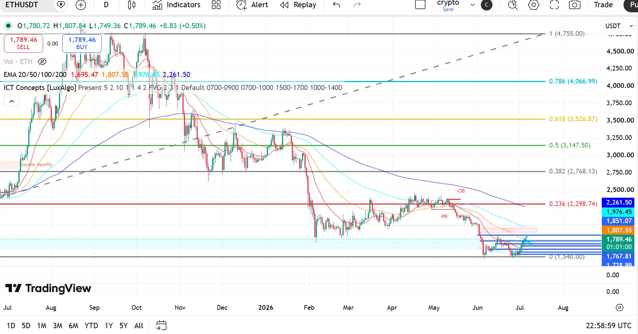The width and height of the screenshot is (638, 334).
Task: Select the 6M time range
Action: (74, 326)
